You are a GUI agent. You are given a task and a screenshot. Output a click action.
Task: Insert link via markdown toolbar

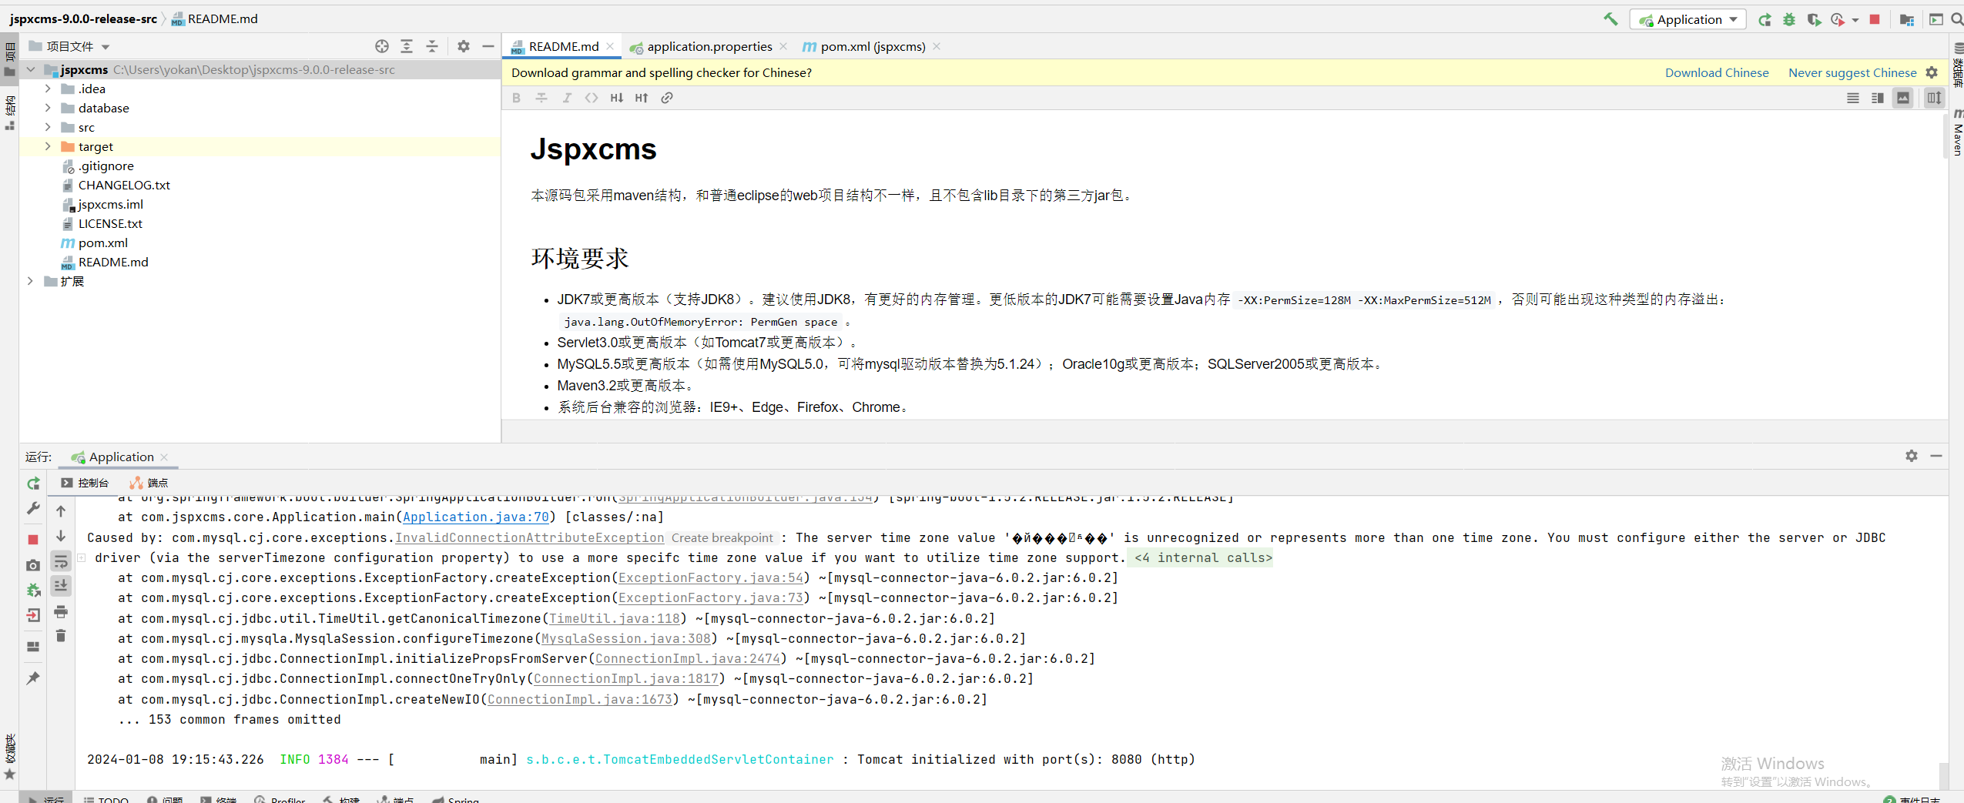667,98
